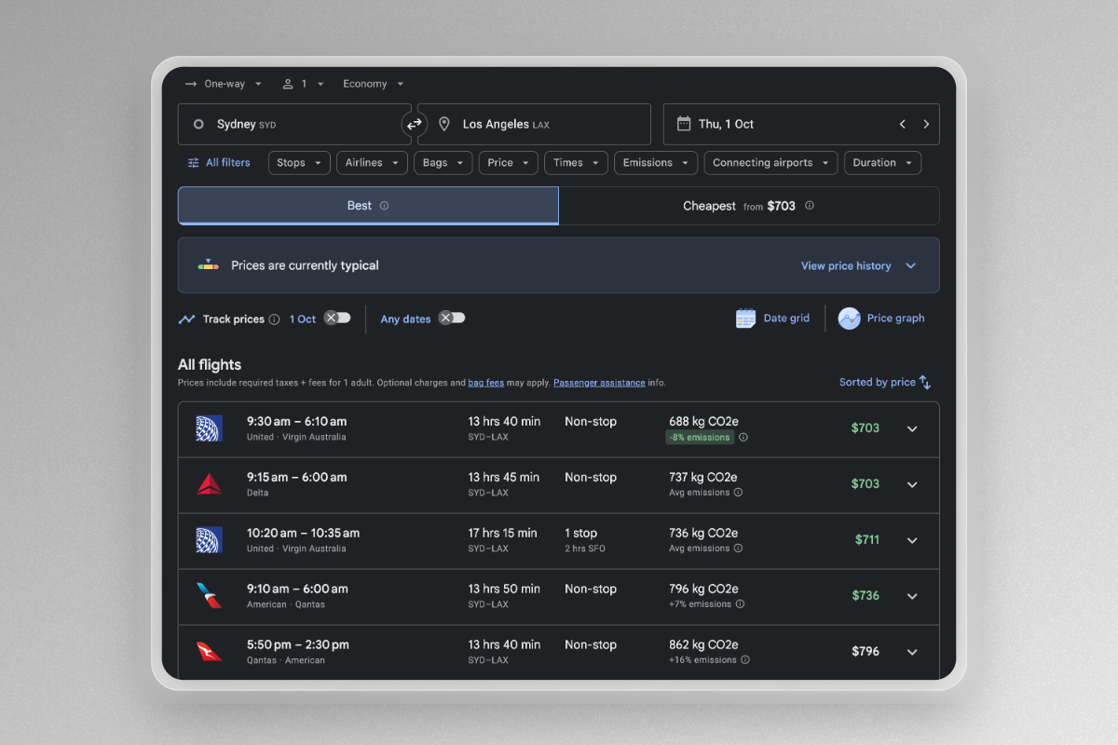Screen dimensions: 1118x745
Task: Open the Price graph
Action: coord(881,318)
